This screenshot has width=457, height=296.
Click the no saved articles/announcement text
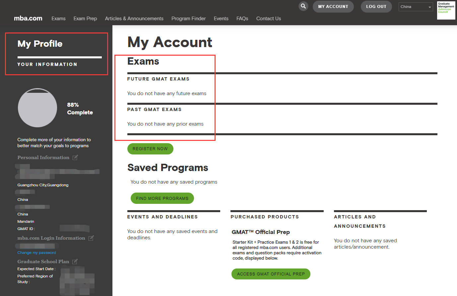[x=365, y=244]
